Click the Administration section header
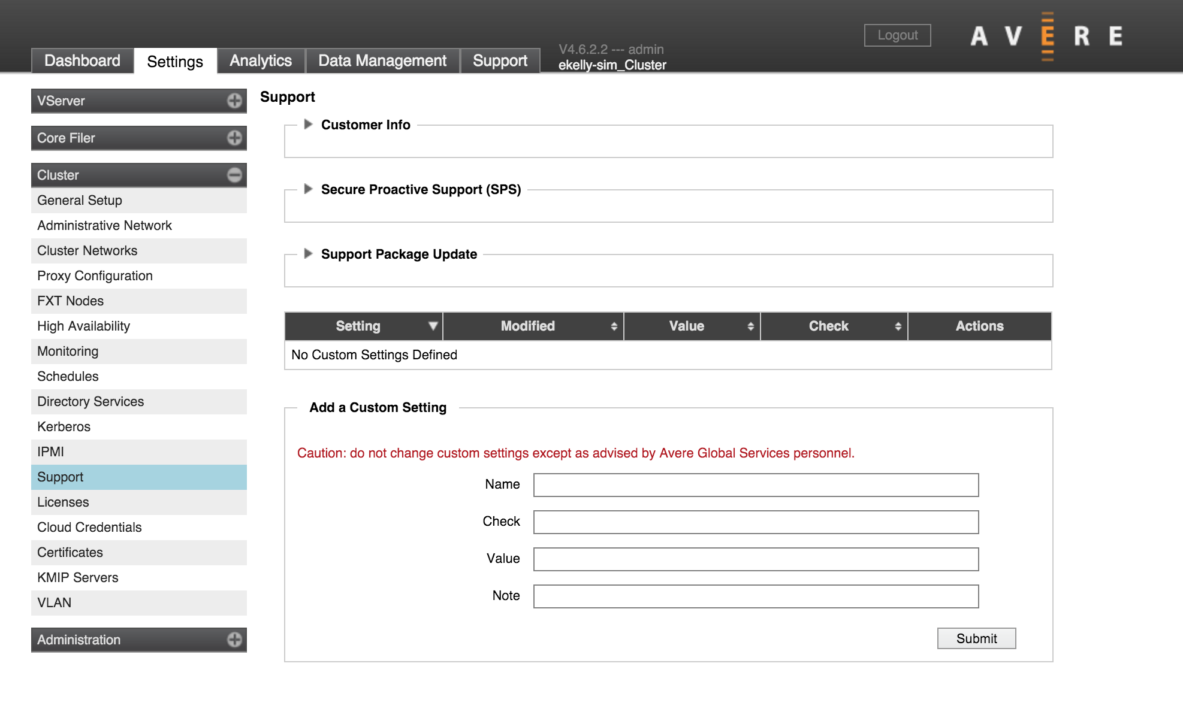Viewport: 1183px width, 724px height. pos(139,640)
